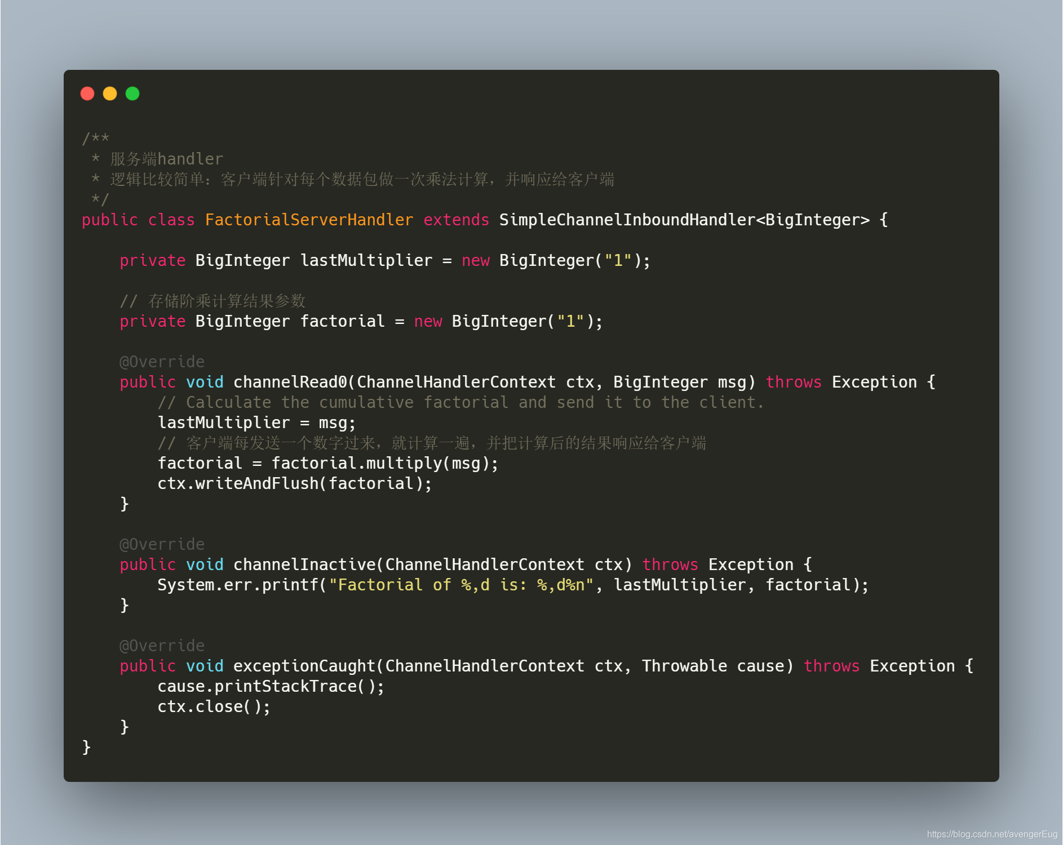Click the comment 'Calculate the cumulative factorial'

point(460,402)
